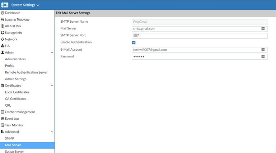The height and width of the screenshot is (153, 276).
Task: Open the SNMP menu item
Action: click(10, 139)
